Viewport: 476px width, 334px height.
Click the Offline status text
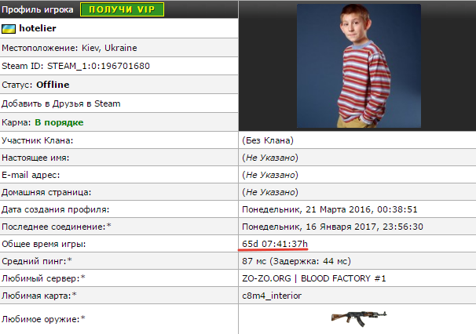click(x=53, y=85)
